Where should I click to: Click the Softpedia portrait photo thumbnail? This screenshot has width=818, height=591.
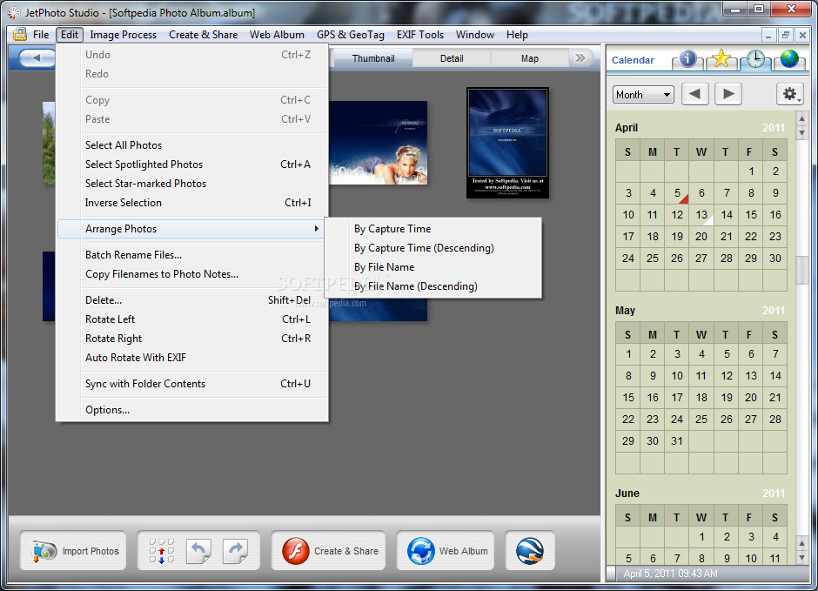point(507,143)
